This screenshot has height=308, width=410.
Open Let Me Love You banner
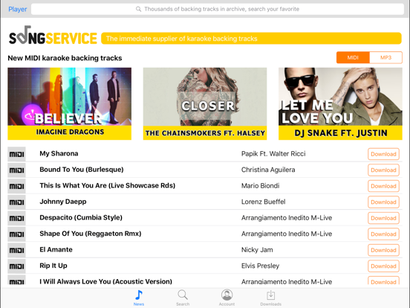[x=340, y=103]
